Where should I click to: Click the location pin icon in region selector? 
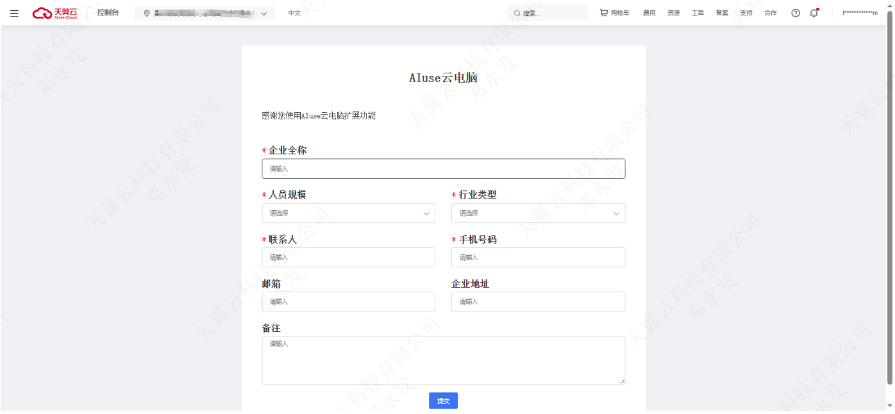pos(147,13)
